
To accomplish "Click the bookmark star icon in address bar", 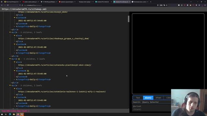I will coord(167,5).
